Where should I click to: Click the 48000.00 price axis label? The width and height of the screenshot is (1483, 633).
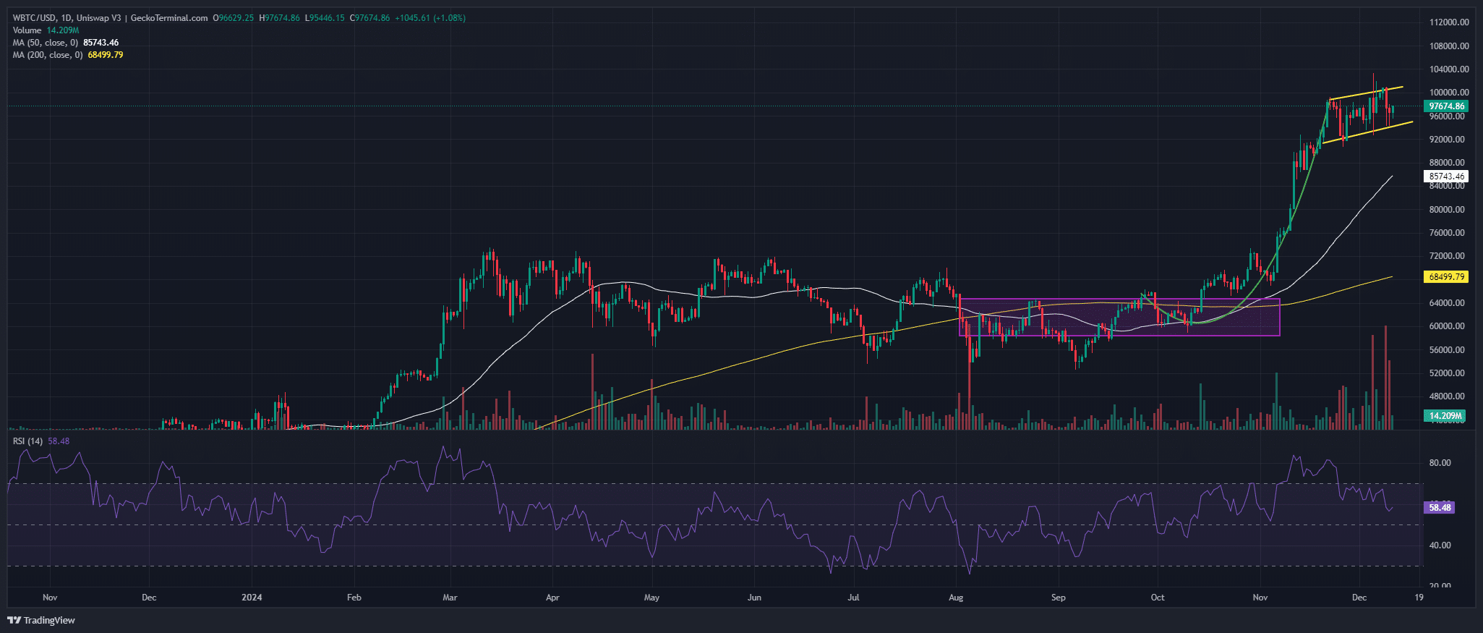(1447, 396)
